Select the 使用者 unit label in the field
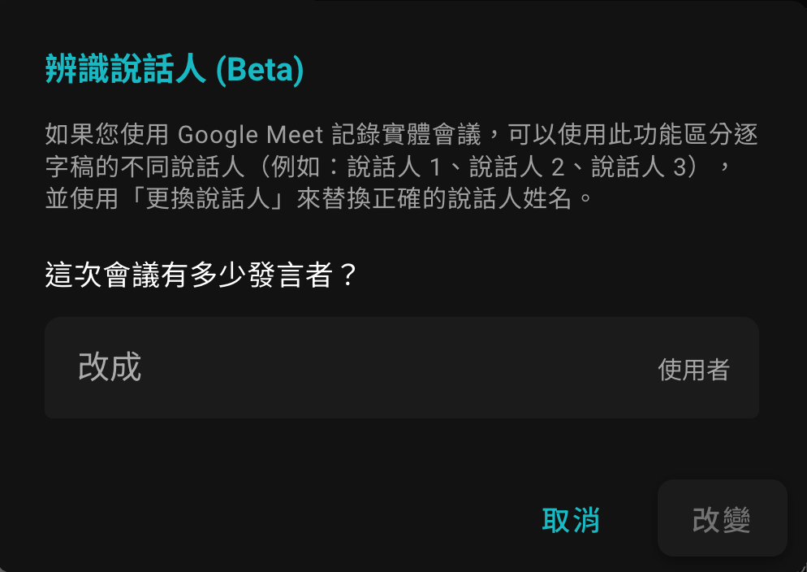The height and width of the screenshot is (572, 807). pos(693,369)
